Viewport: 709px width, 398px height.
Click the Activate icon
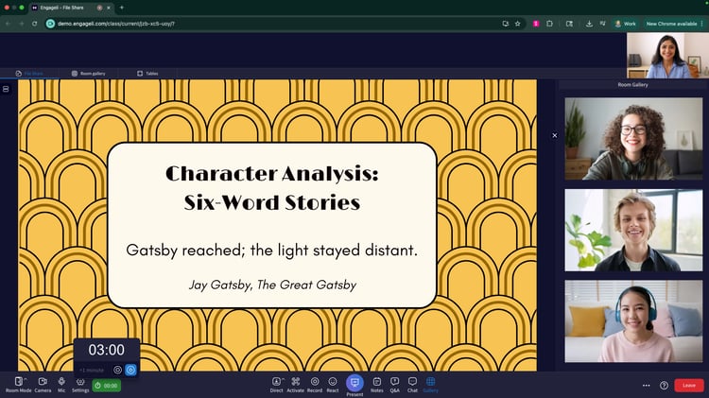tap(296, 381)
